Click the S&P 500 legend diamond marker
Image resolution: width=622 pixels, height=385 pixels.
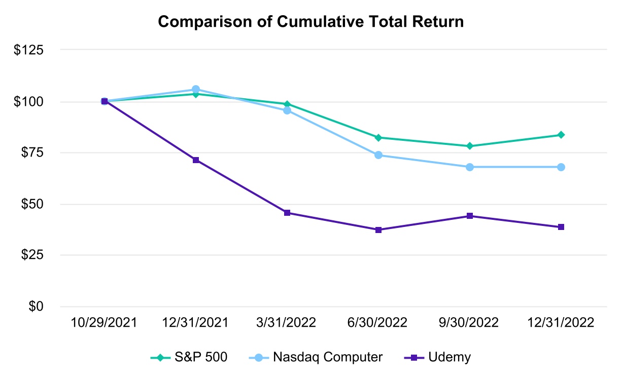click(160, 358)
